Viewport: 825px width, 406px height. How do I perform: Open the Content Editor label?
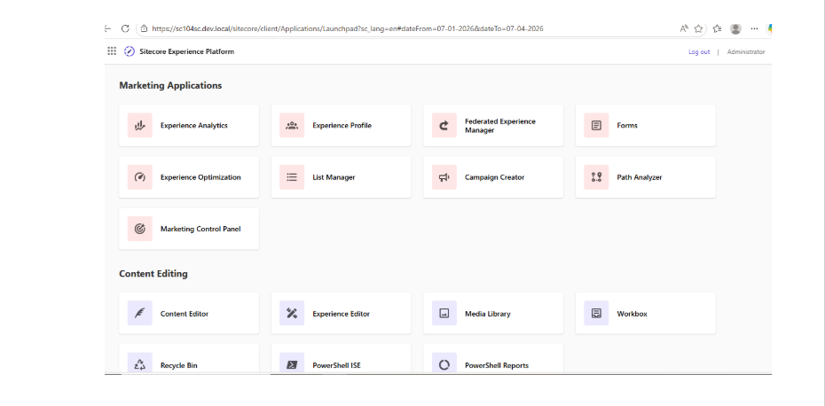[x=185, y=314]
